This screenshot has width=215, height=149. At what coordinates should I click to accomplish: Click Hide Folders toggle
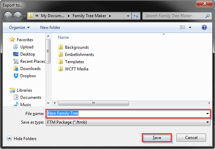point(22,138)
